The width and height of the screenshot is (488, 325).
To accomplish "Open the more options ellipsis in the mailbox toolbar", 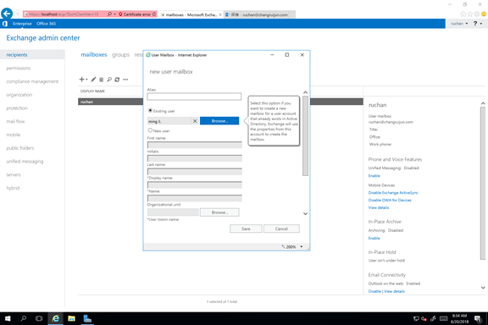I will pos(125,80).
